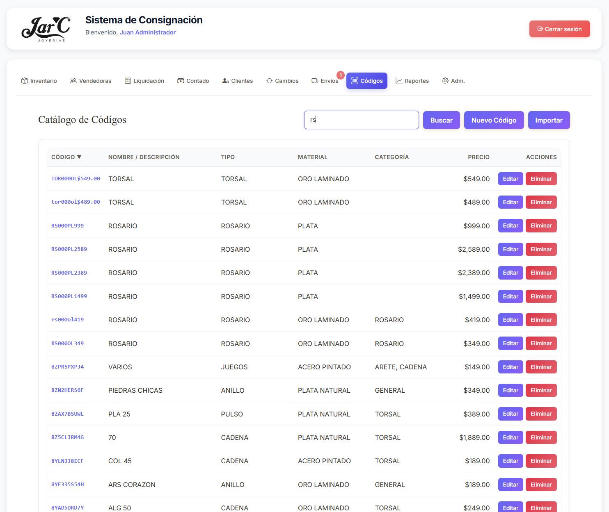The width and height of the screenshot is (609, 512).
Task: Open the Contado tab
Action: click(193, 81)
